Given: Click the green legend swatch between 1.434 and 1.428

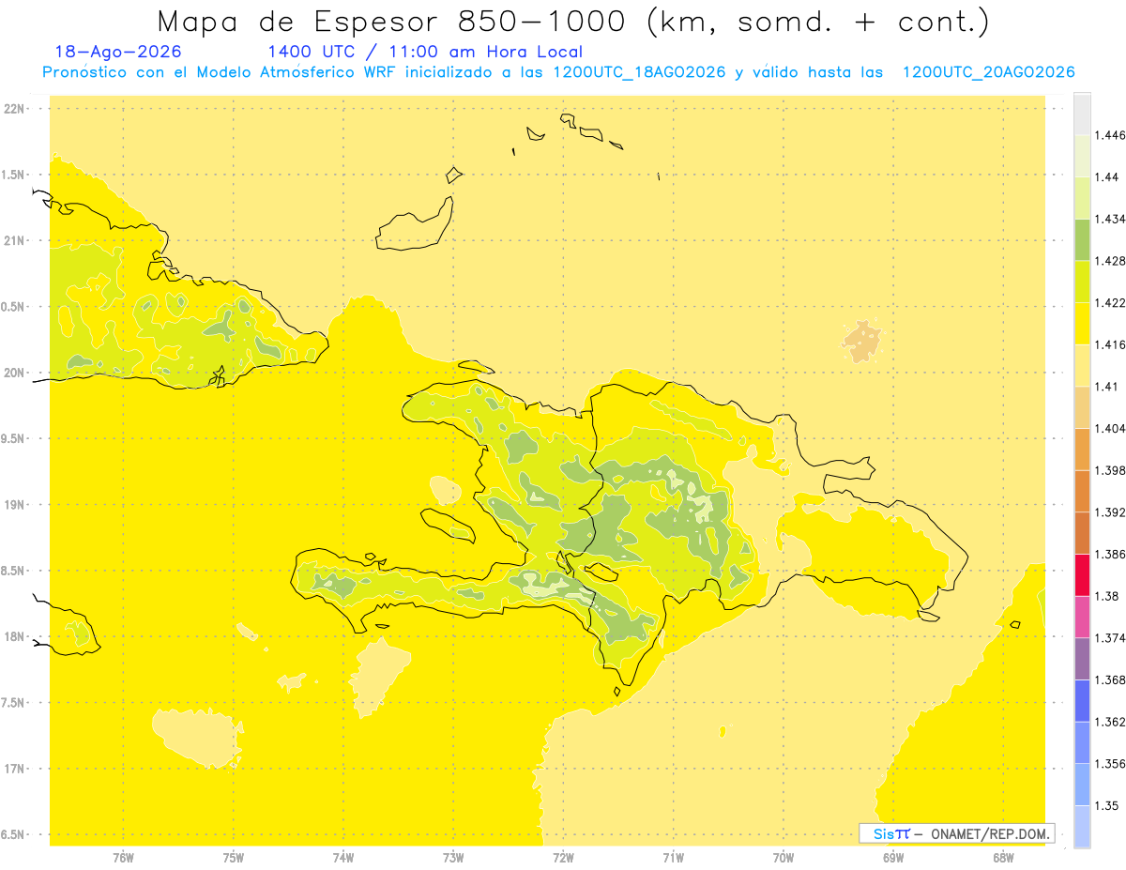Looking at the screenshot, I should (1082, 239).
